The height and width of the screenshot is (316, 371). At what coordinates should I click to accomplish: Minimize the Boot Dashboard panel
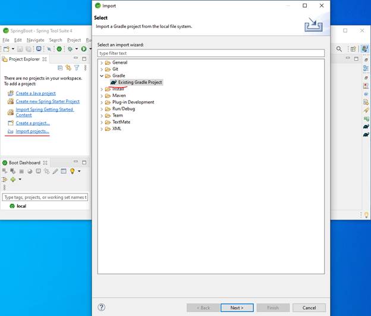(x=76, y=161)
